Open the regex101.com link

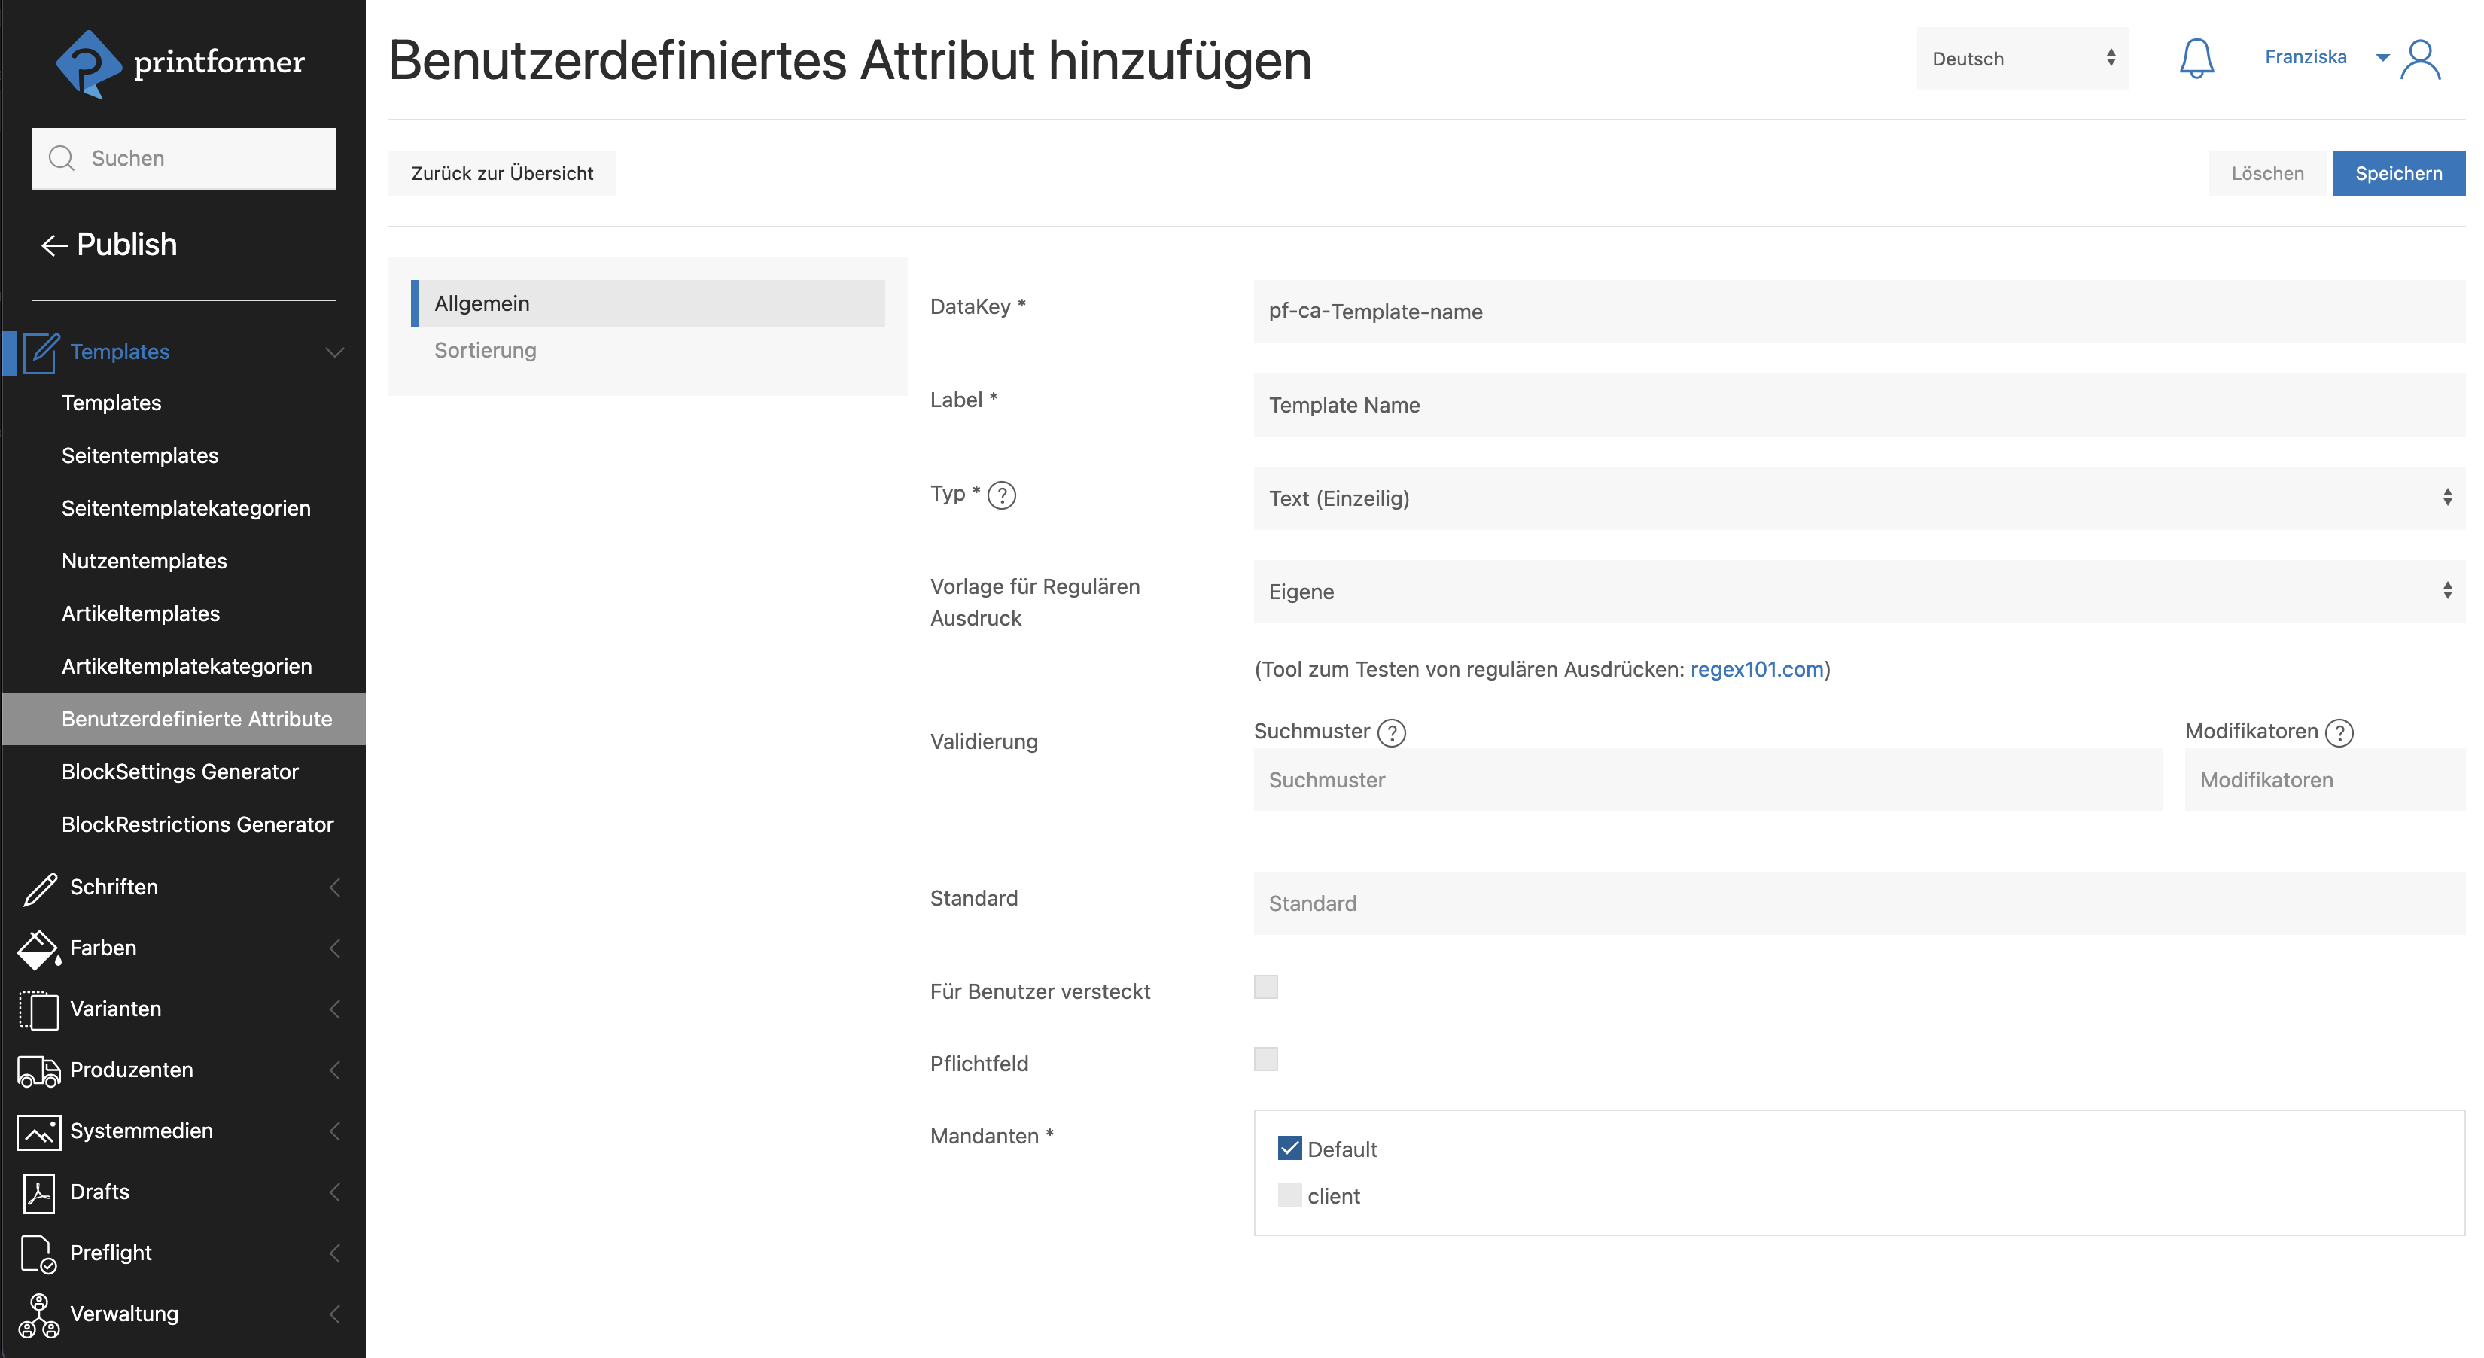[x=1756, y=669]
